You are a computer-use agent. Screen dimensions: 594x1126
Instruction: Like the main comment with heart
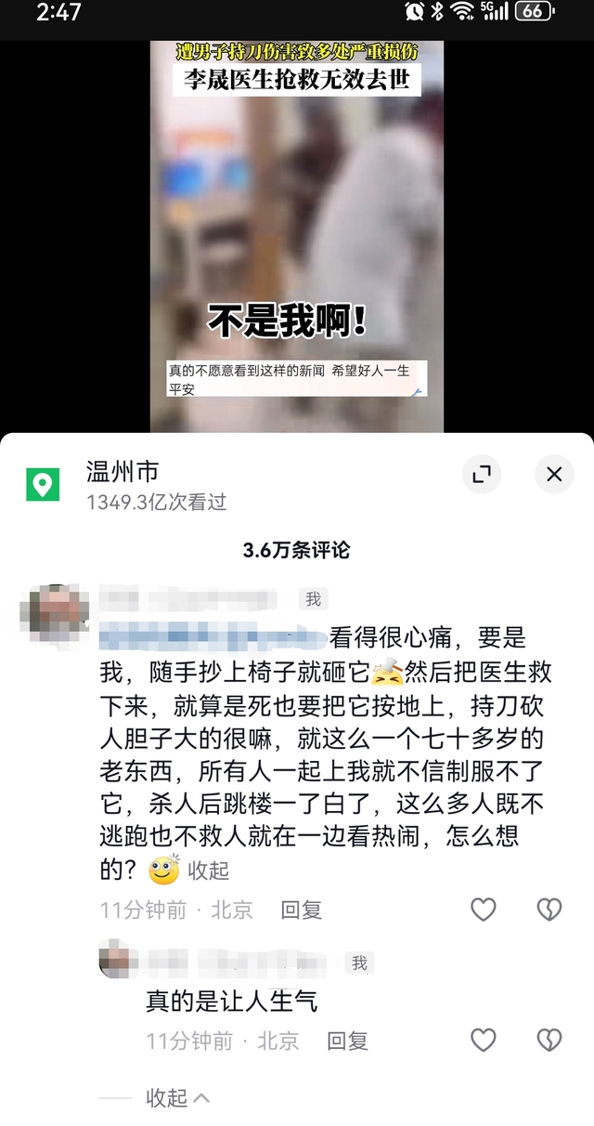pyautogui.click(x=484, y=910)
